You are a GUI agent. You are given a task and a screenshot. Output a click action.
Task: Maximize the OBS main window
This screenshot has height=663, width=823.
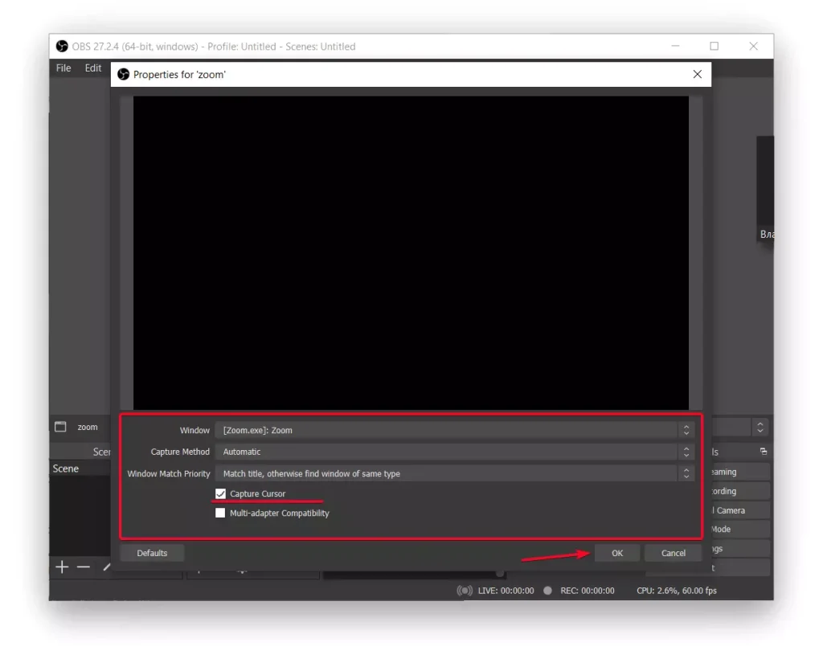(x=714, y=46)
